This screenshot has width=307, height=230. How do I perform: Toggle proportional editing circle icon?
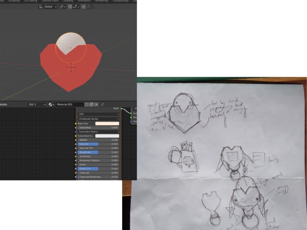click(84, 7)
